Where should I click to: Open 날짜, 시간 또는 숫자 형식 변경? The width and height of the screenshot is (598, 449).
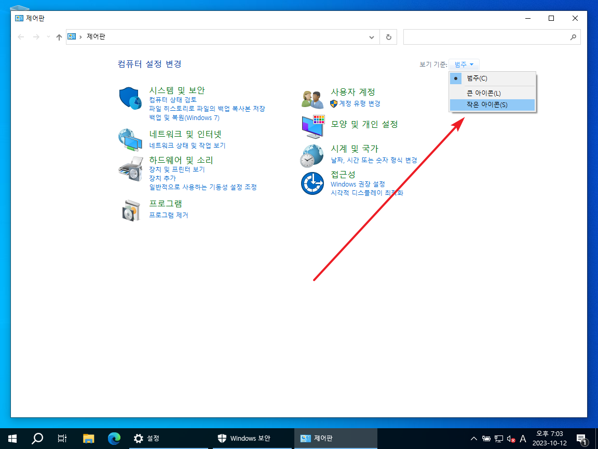click(x=374, y=160)
